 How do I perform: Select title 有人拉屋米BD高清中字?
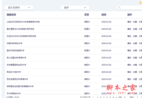coord(17,58)
